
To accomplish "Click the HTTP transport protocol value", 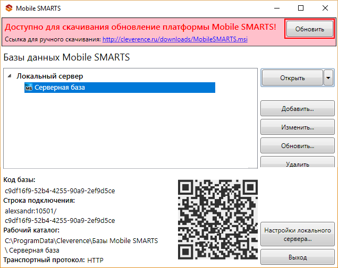I will pyautogui.click(x=95, y=260).
